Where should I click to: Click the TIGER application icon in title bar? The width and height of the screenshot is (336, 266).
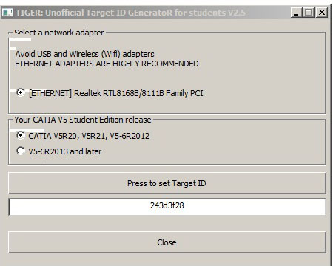click(7, 13)
